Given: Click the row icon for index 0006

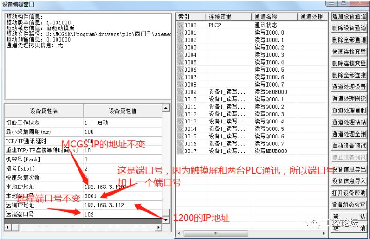Looking at the screenshot, I should pyautogui.click(x=180, y=70).
